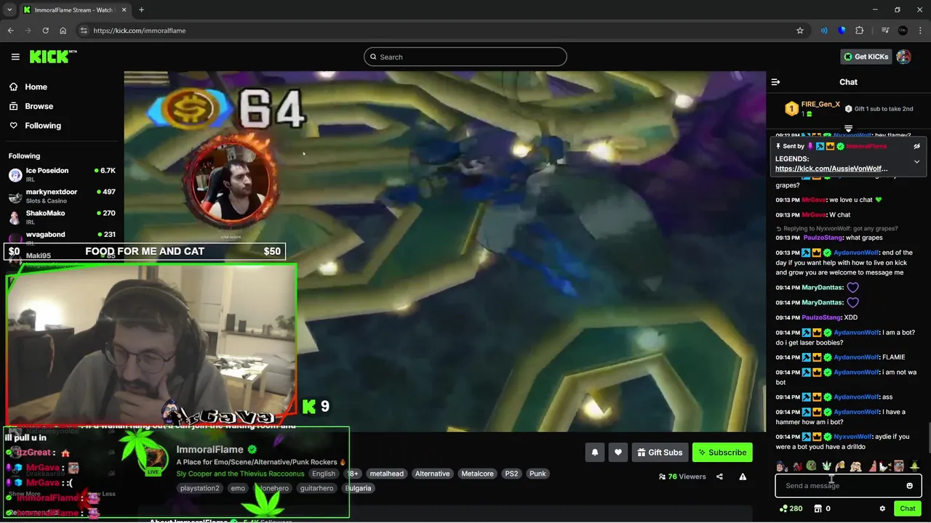This screenshot has height=523, width=931.
Task: Click the Kick search field
Action: point(465,57)
